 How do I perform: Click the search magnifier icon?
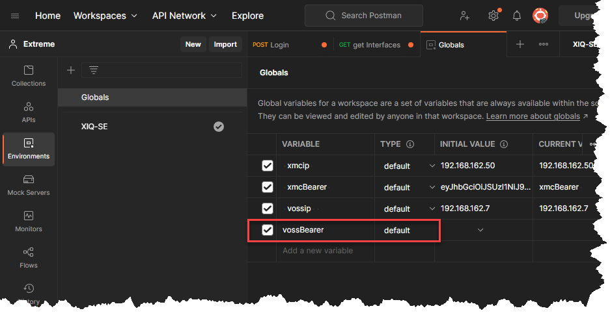click(x=330, y=16)
